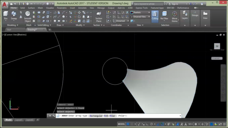Viewport: 228px width, 128px height.
Task: Click the viewport controls Custom View label
Action: [11, 35]
